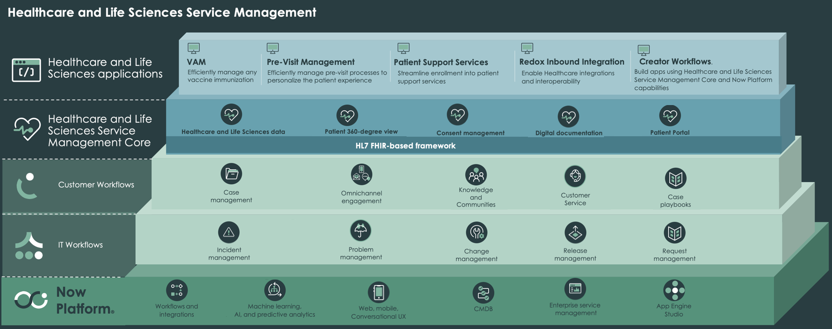Image resolution: width=832 pixels, height=329 pixels.
Task: Select the Digital documentation heart icon
Action: point(568,117)
